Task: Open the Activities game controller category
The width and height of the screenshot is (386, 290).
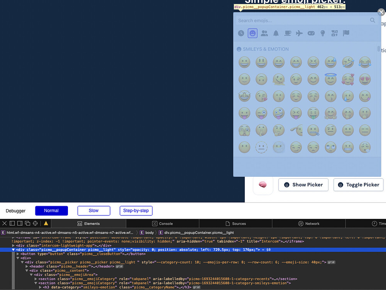Action: coord(311,33)
